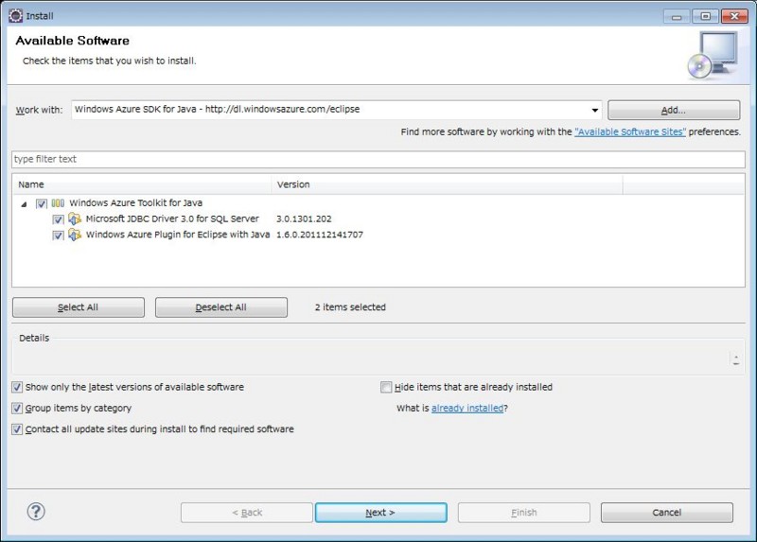The height and width of the screenshot is (542, 757).
Task: Focus the type filter text field
Action: pyautogui.click(x=378, y=159)
